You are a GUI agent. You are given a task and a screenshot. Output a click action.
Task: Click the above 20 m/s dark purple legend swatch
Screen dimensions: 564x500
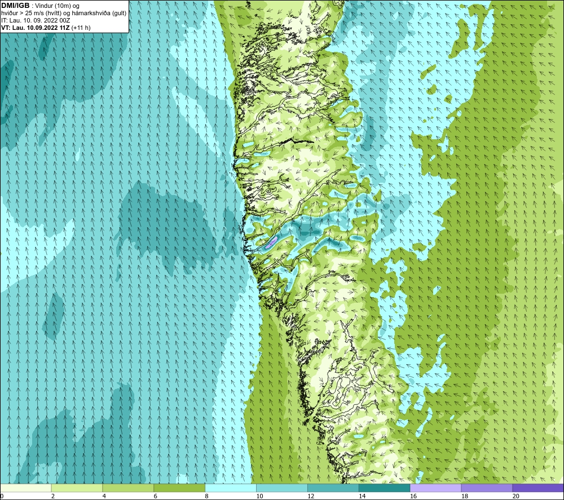coord(538,488)
